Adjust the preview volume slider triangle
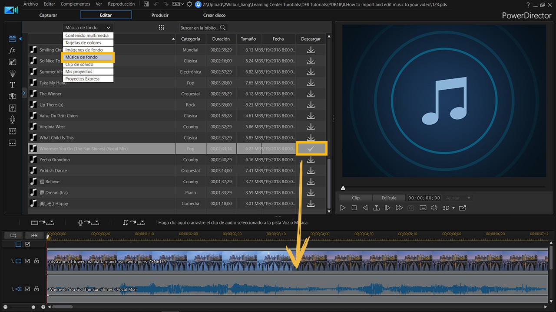Viewport: 556px width, 312px height. [343, 188]
